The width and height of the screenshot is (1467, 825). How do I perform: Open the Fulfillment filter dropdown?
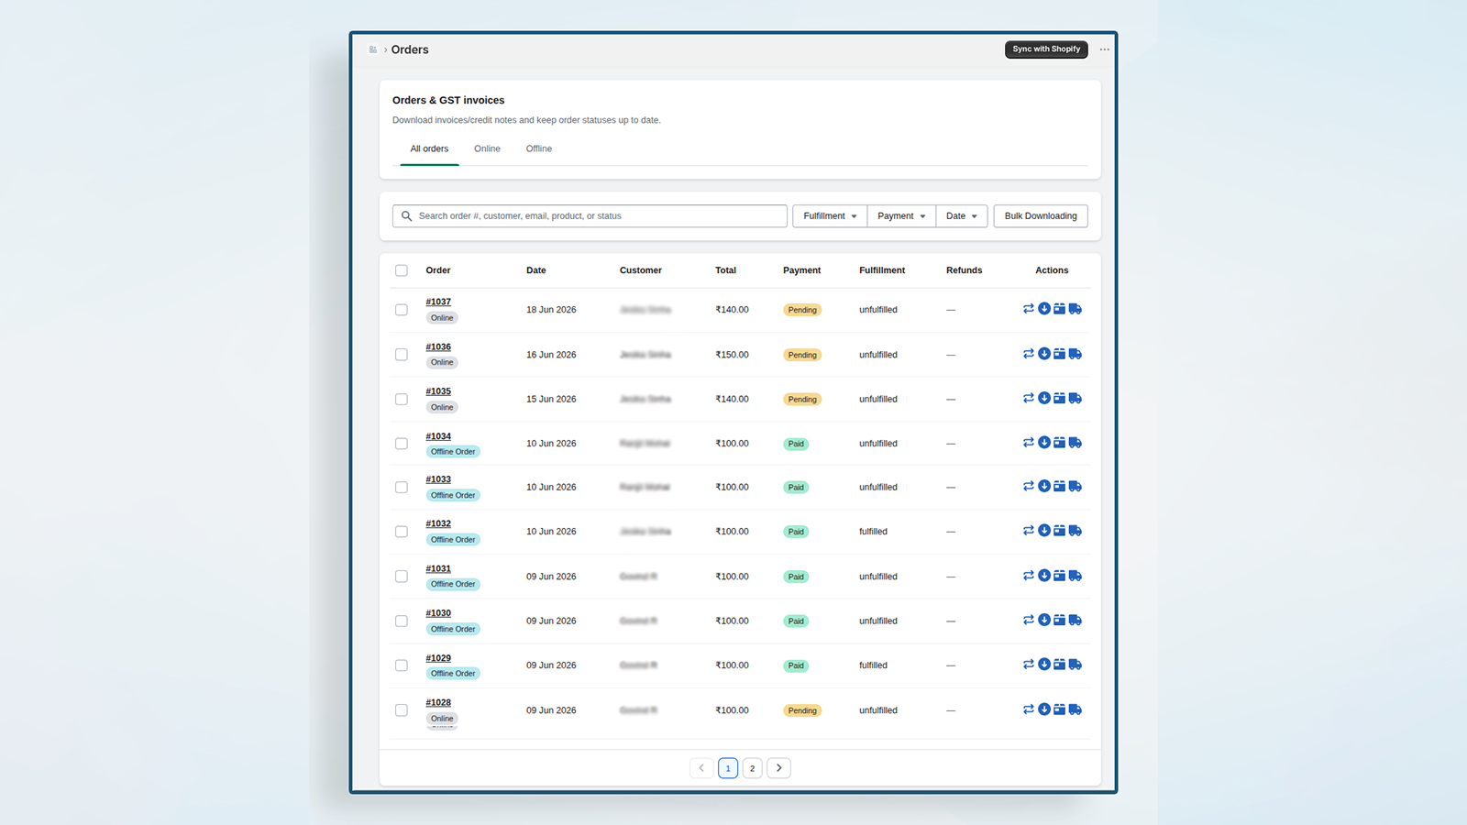[830, 216]
